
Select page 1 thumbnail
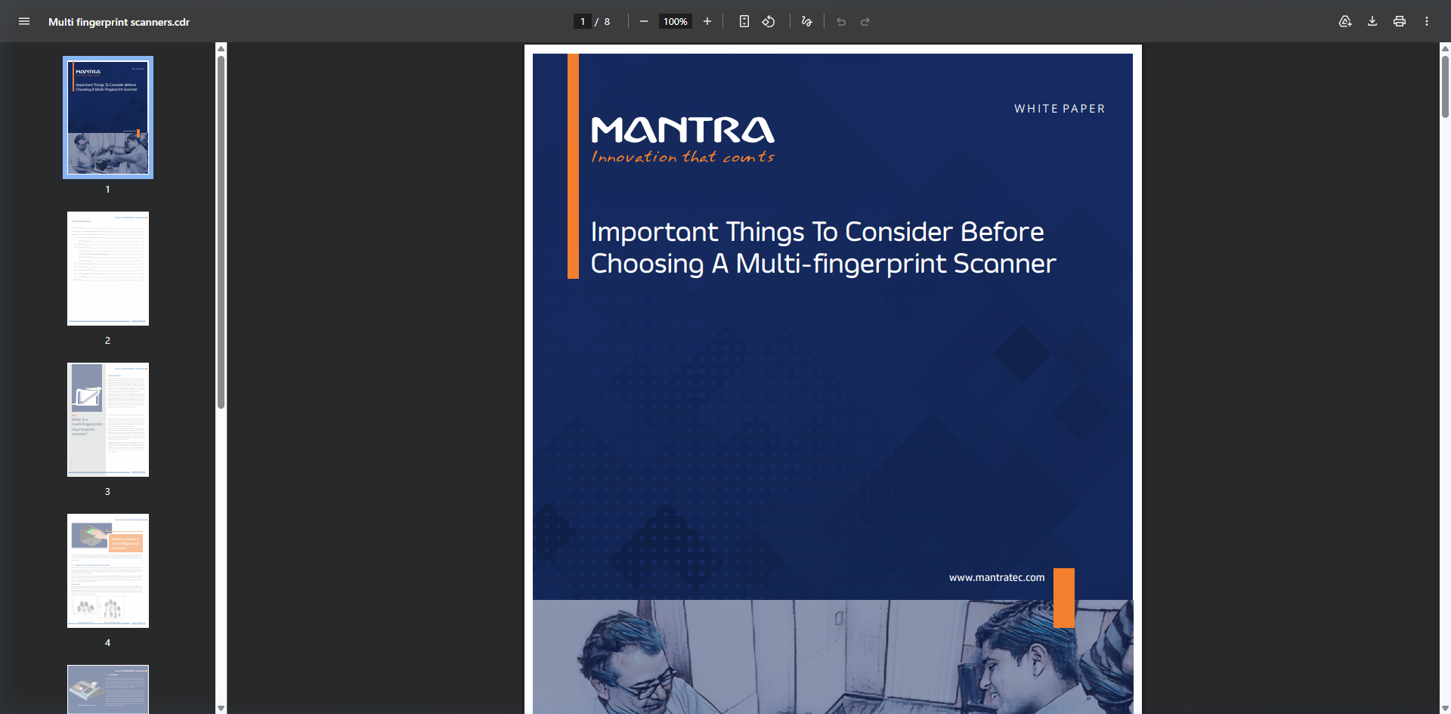point(108,117)
